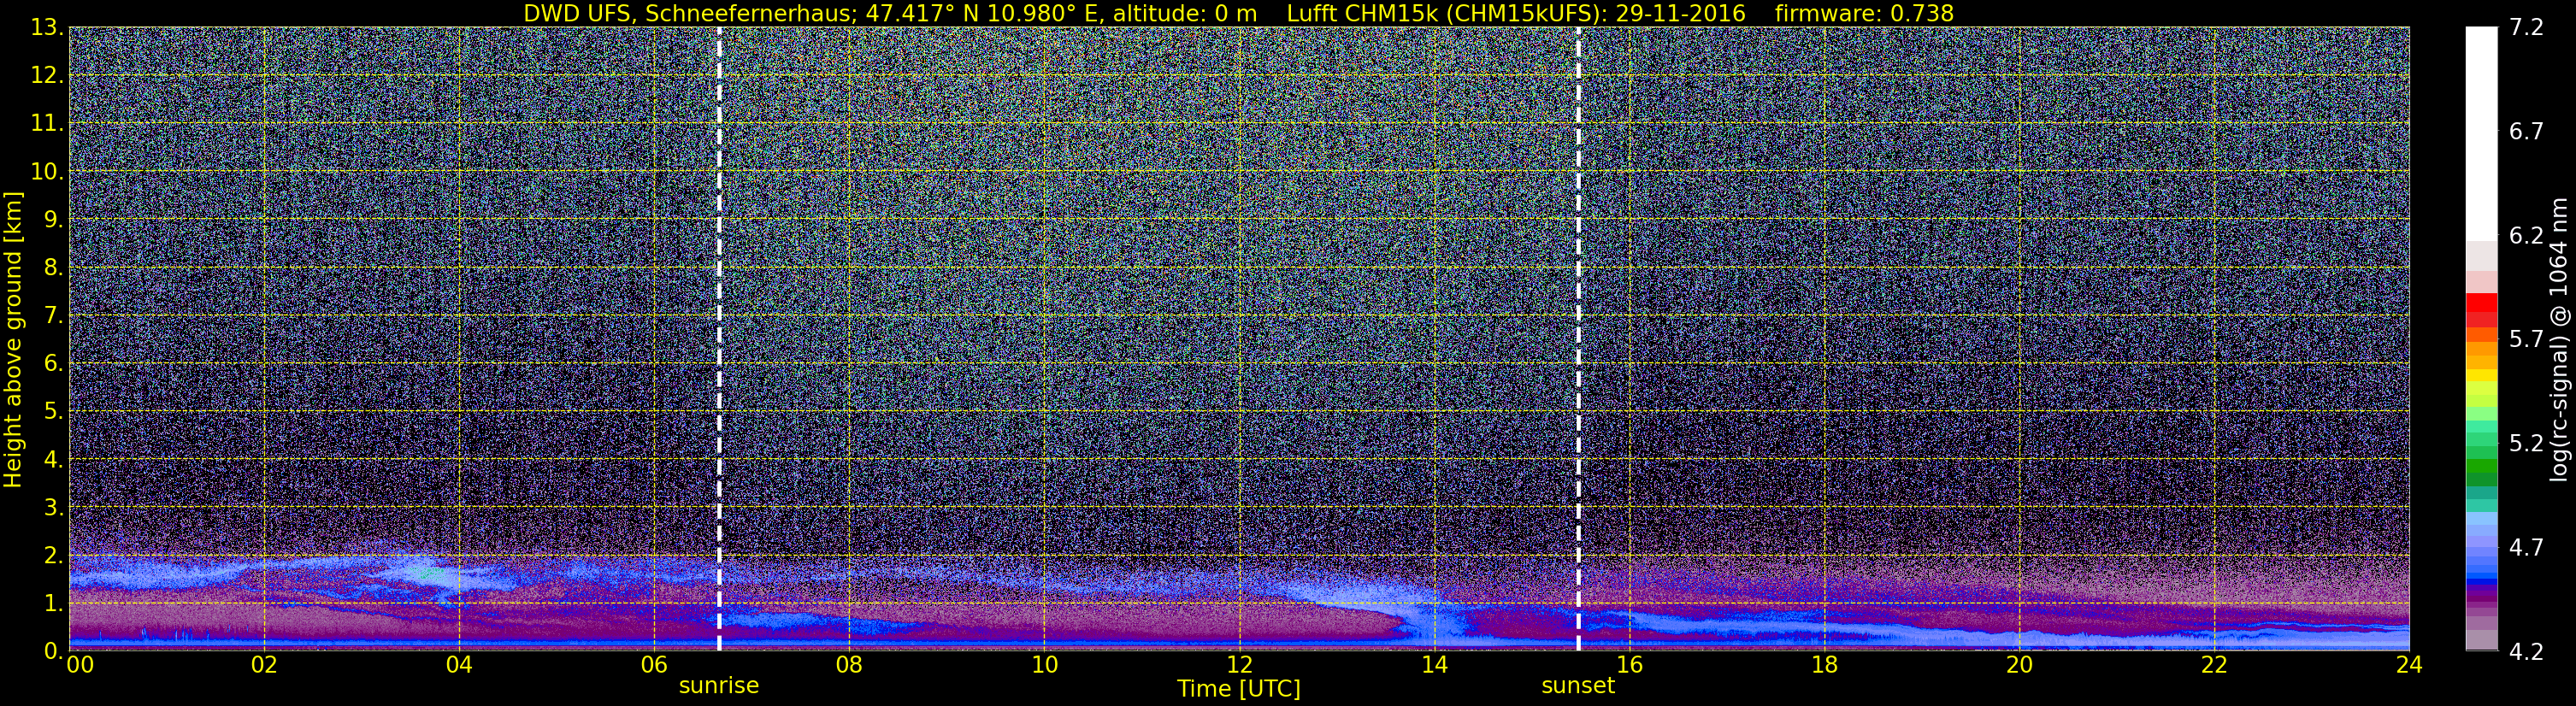Click the '6.' height axis tick label

[x=53, y=363]
